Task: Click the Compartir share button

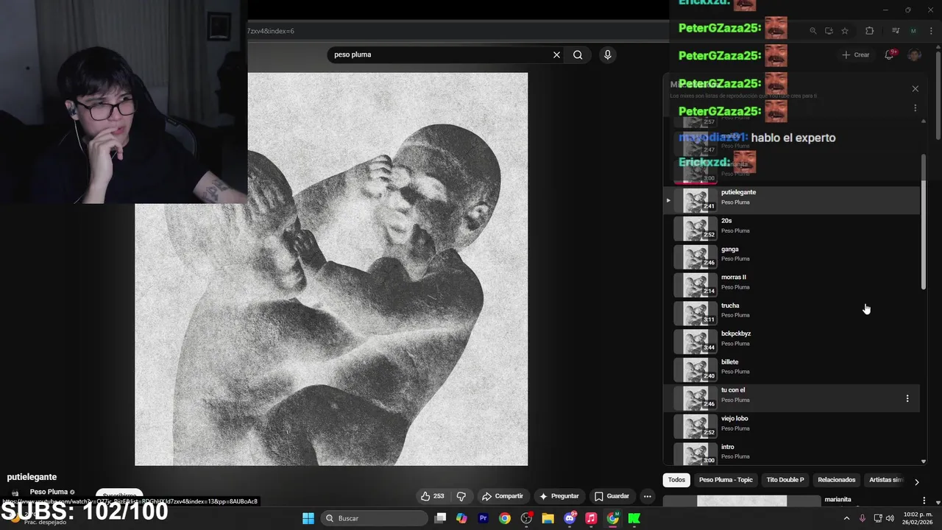Action: coord(502,496)
